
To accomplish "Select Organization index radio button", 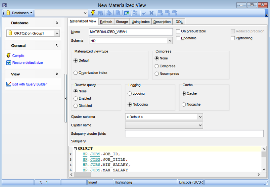I will [76, 73].
